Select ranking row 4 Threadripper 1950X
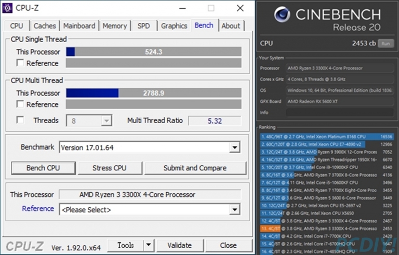This screenshot has height=255, width=399. pyautogui.click(x=327, y=159)
